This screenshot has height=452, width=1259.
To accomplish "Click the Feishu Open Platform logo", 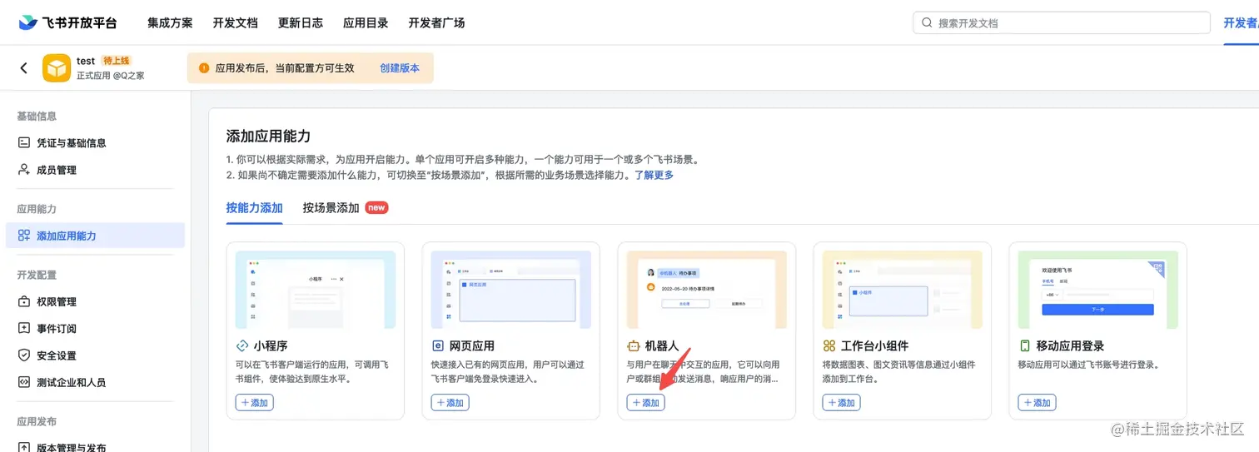I will [68, 22].
